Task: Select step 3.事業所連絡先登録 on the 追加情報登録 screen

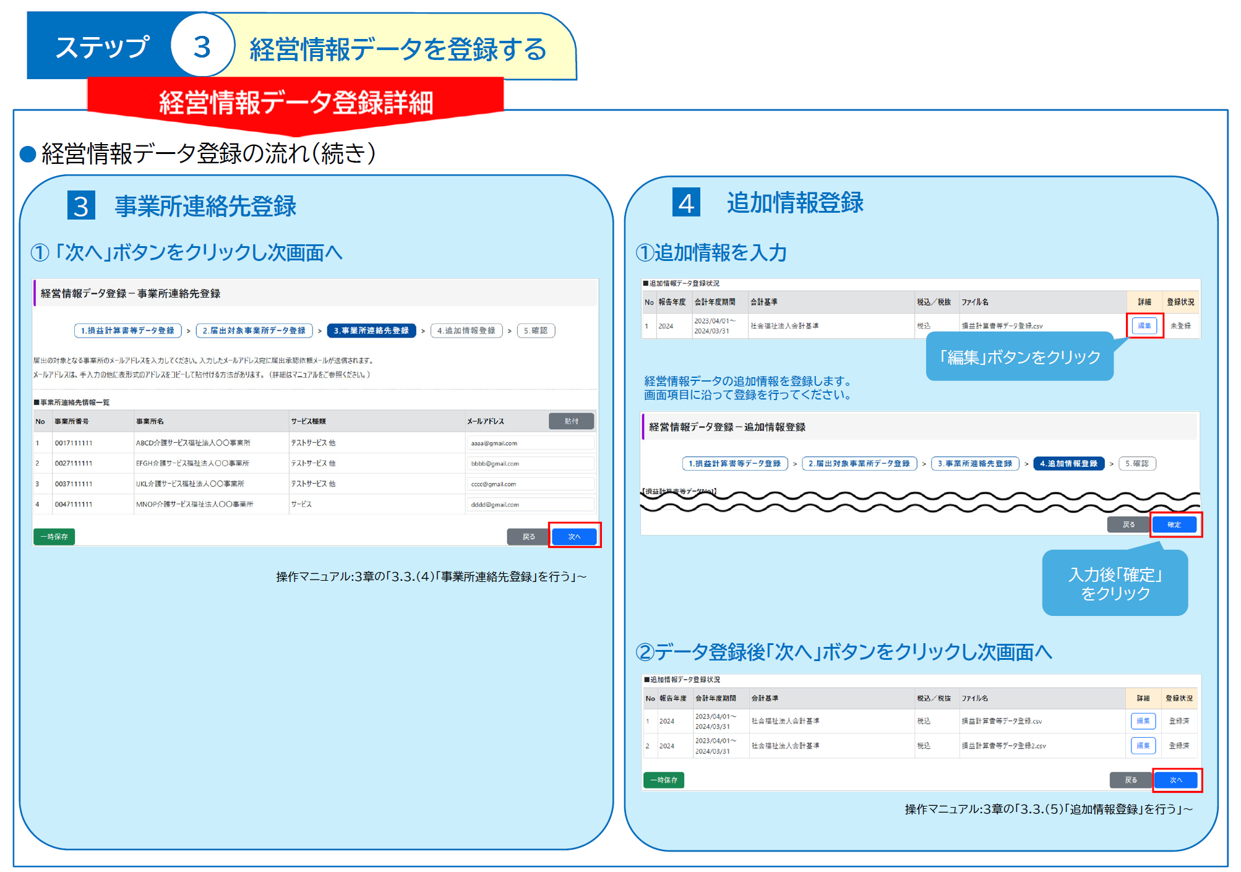Action: coord(975,463)
